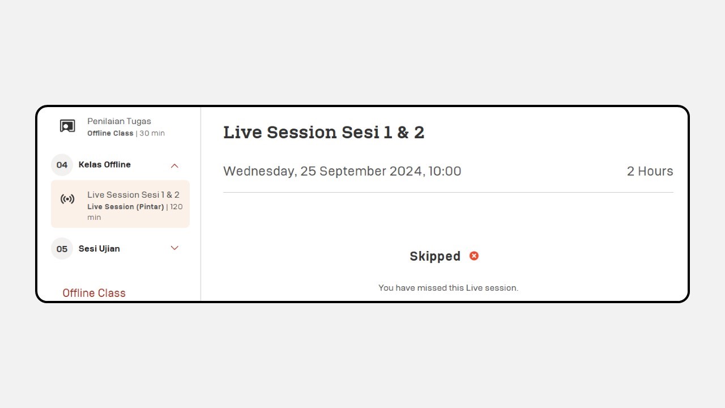Viewport: 725px width, 408px height.
Task: Click the 04 section number badge
Action: click(x=62, y=165)
